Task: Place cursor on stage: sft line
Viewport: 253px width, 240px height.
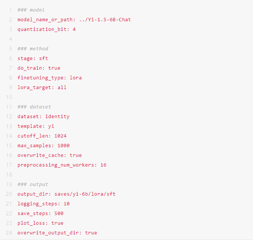Action: 32,59
